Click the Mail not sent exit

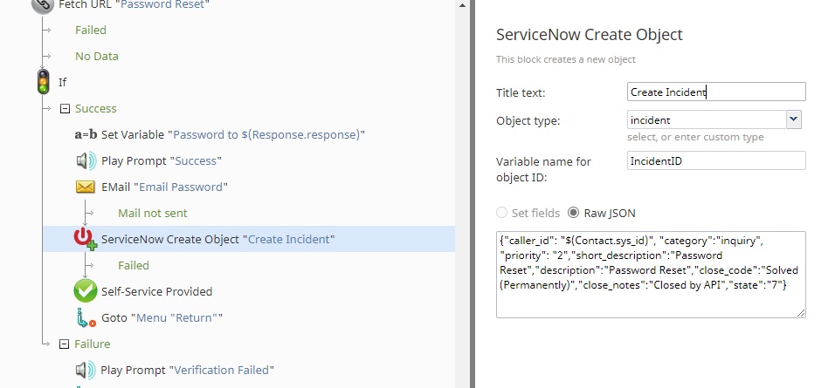tap(152, 213)
